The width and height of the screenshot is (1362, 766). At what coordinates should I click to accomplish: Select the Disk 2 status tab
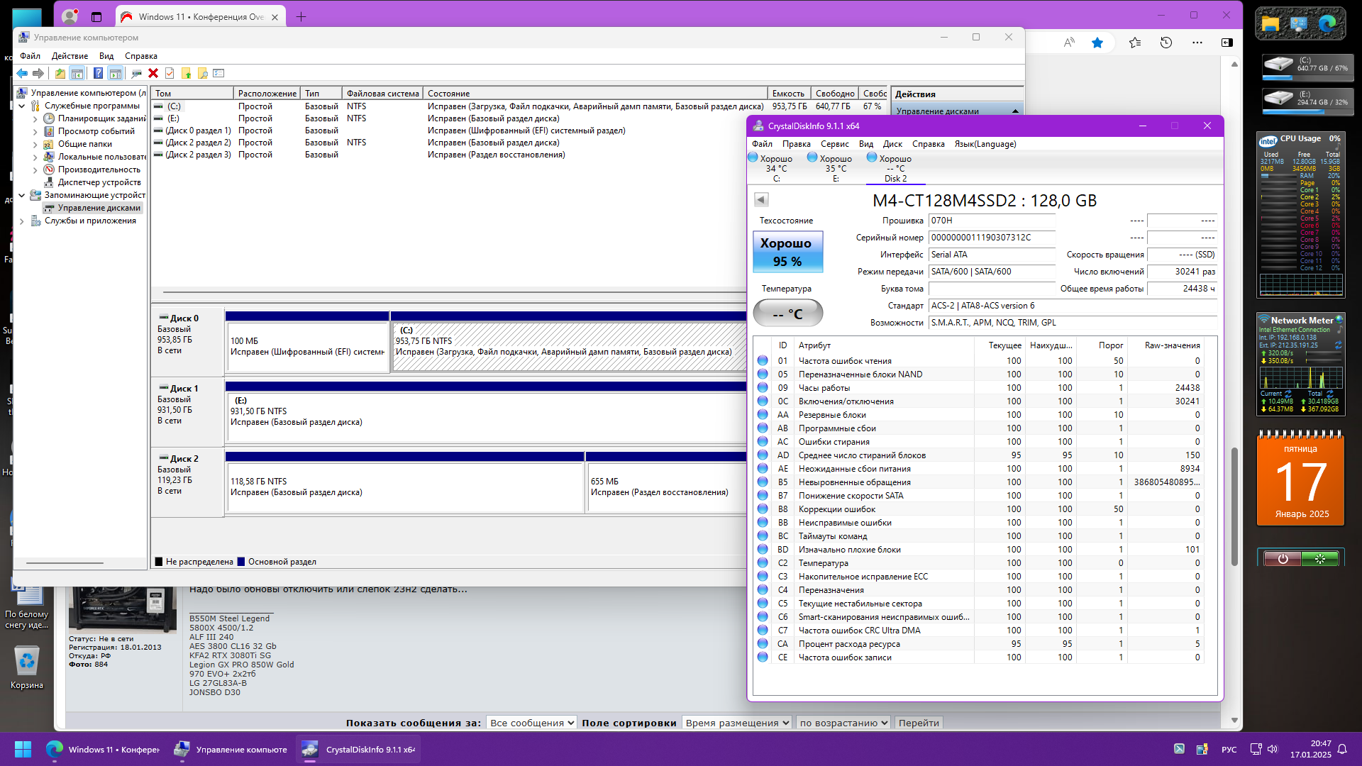(x=895, y=169)
